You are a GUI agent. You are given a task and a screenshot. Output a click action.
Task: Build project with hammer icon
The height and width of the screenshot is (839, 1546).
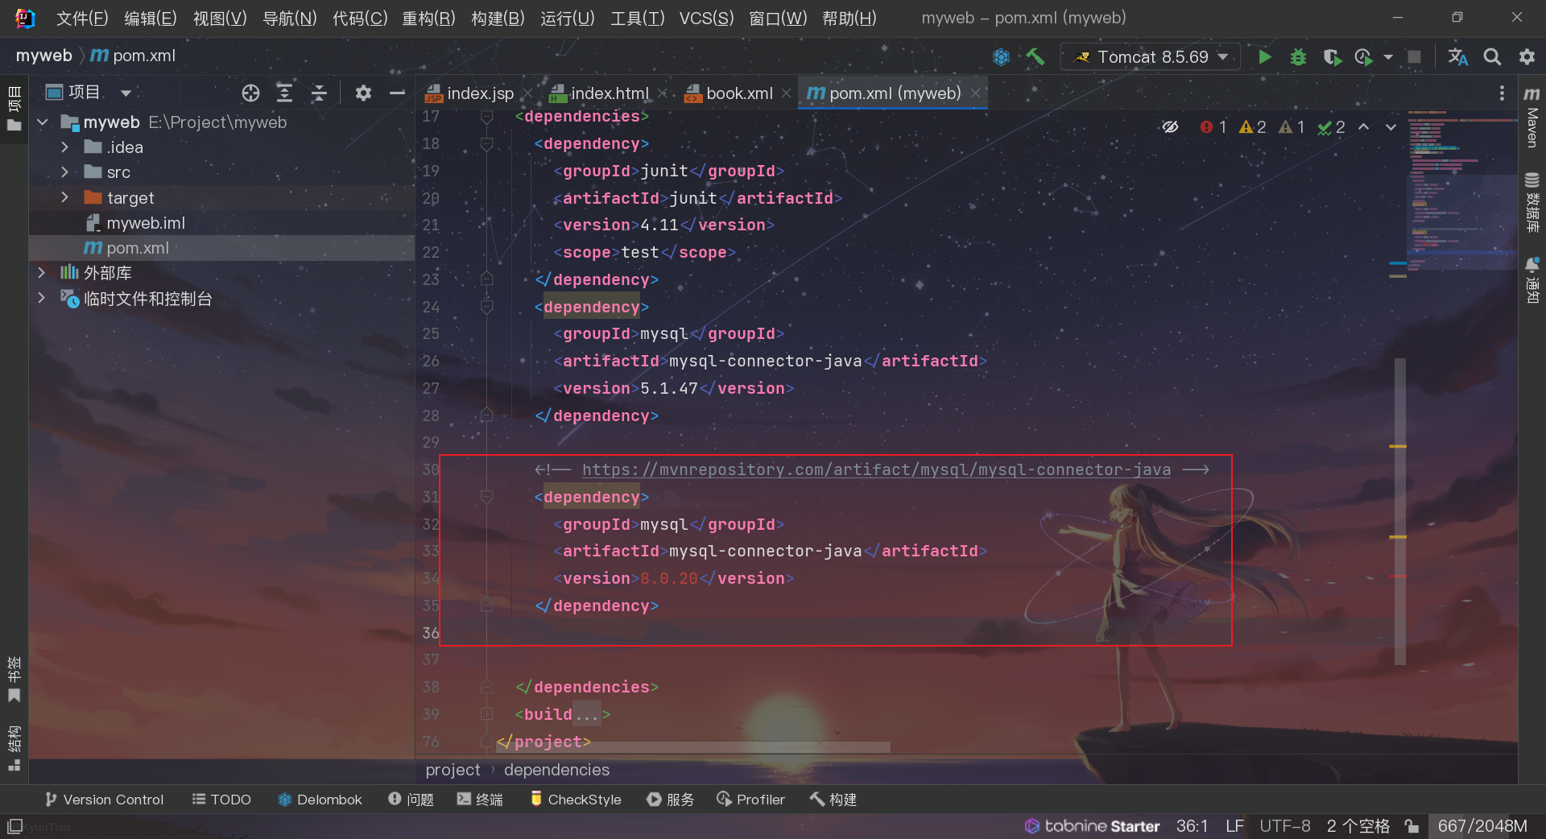1035,57
